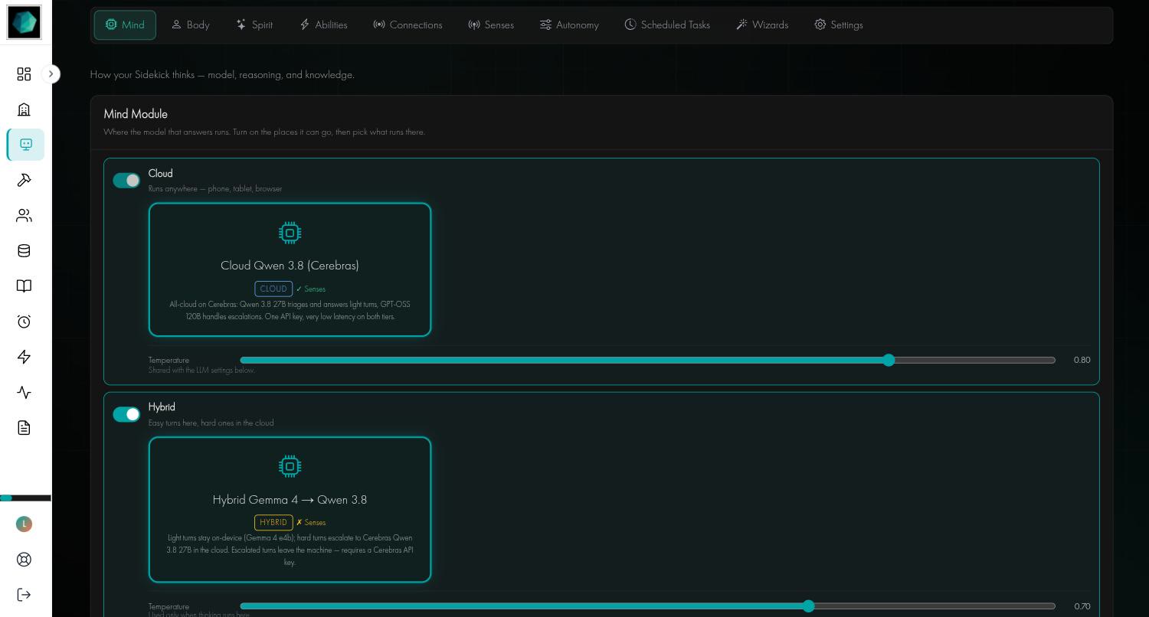Open the Settings tab

(x=839, y=25)
